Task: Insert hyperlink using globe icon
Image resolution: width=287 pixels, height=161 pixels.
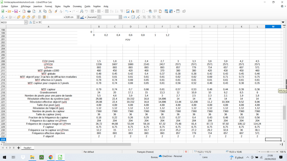Action: click(150, 11)
